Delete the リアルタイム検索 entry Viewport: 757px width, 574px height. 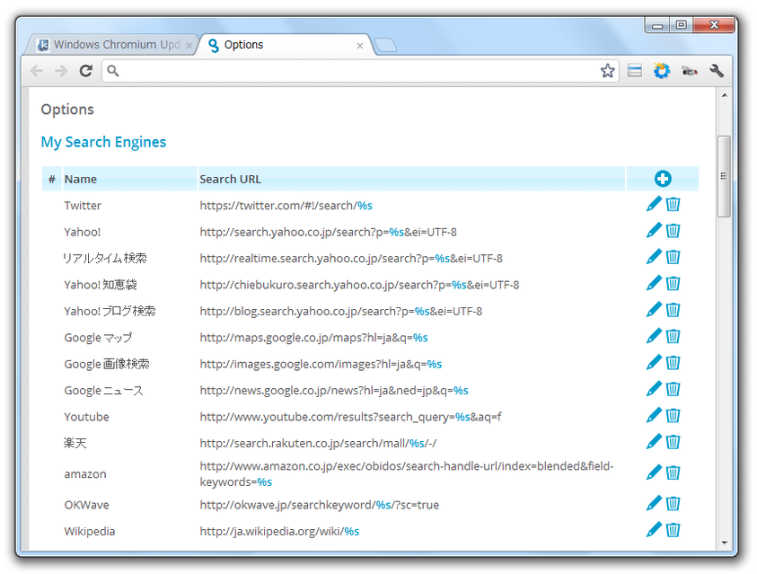[673, 257]
